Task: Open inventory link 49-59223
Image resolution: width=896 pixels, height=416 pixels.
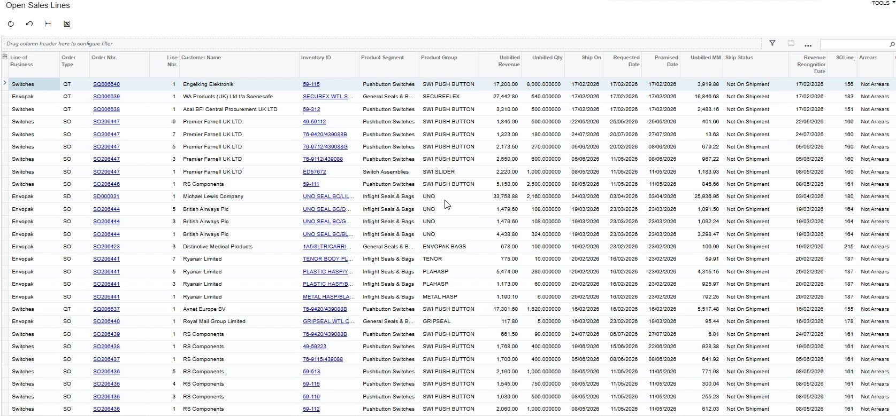Action: 315,347
